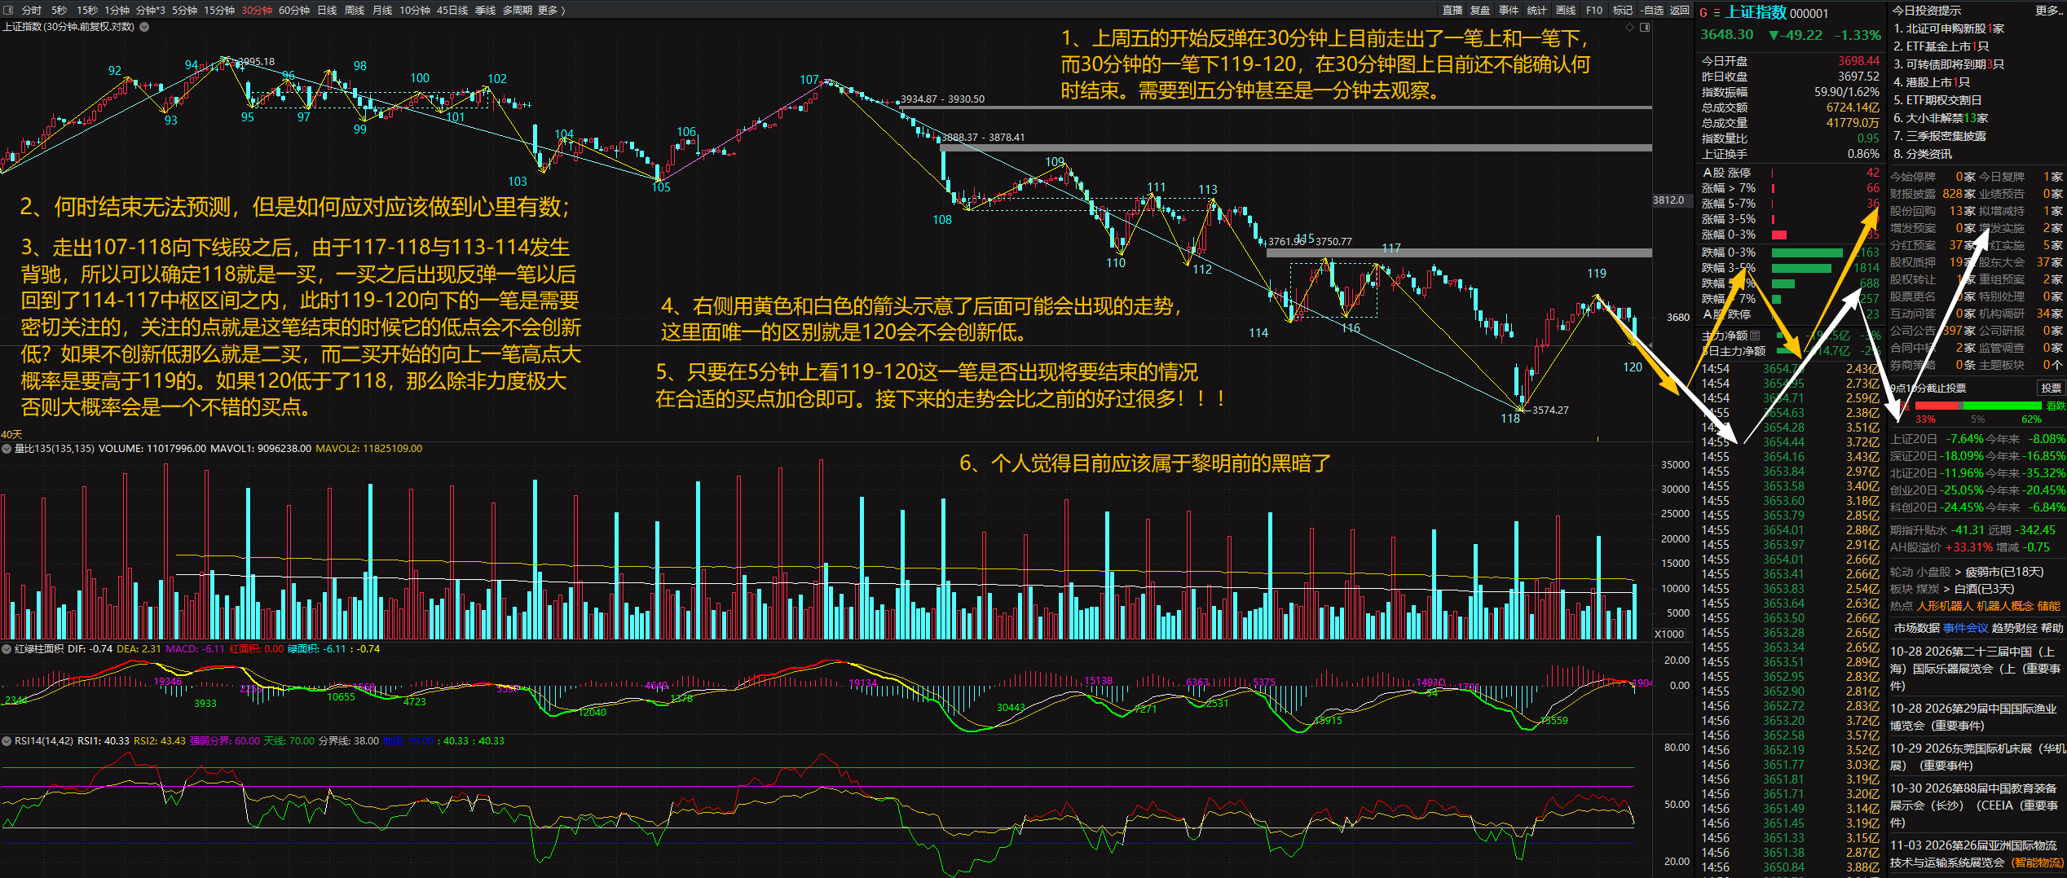
Task: Click the diamond marker icon above chart
Action: click(1630, 27)
